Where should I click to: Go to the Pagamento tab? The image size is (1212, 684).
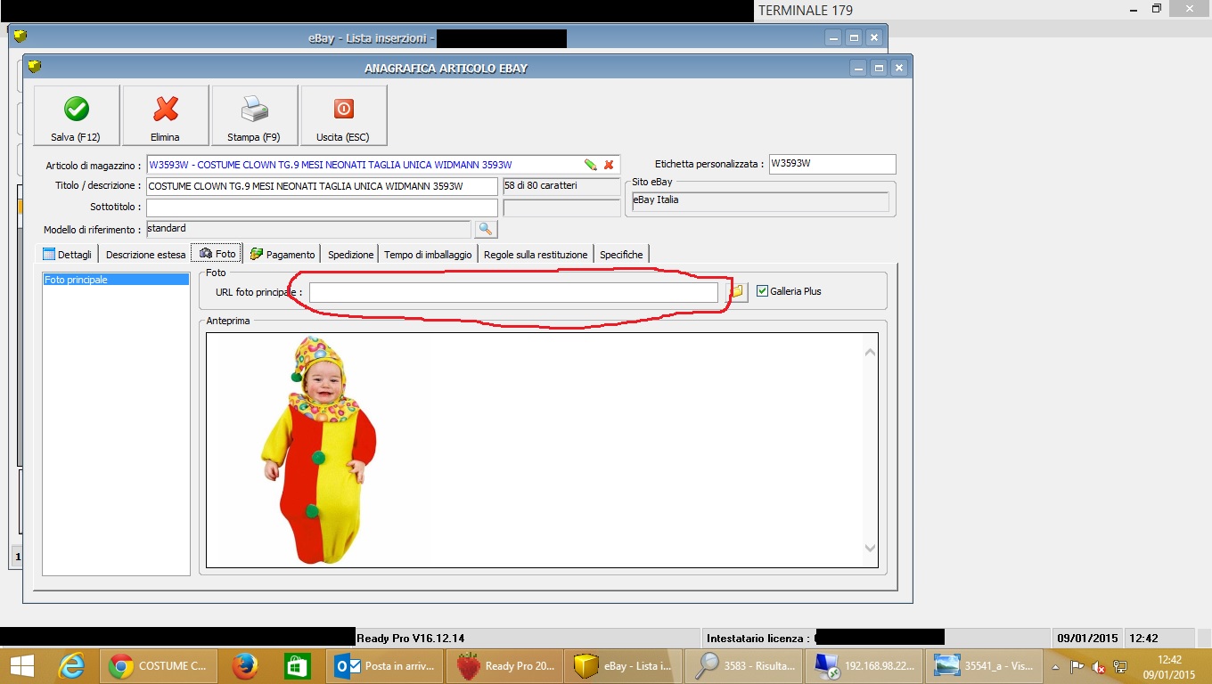tap(283, 254)
